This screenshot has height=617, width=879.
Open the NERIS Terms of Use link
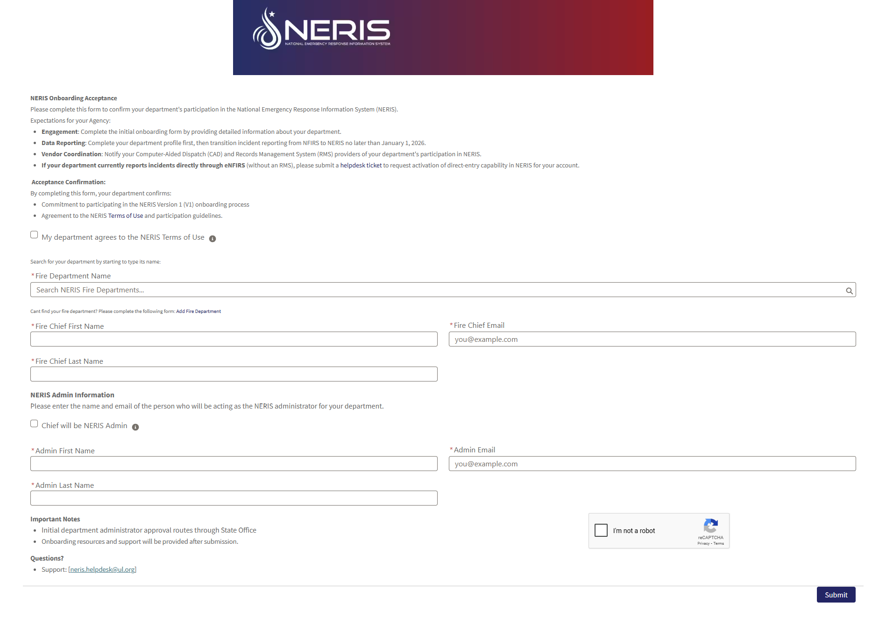[125, 215]
